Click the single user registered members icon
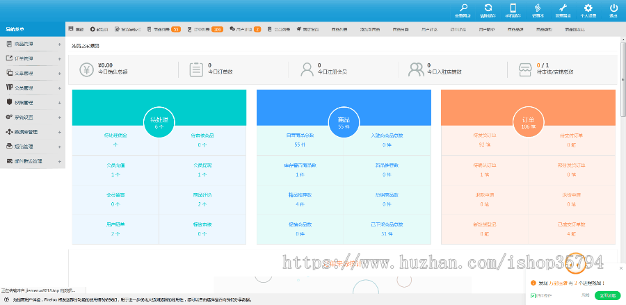 pos(307,69)
